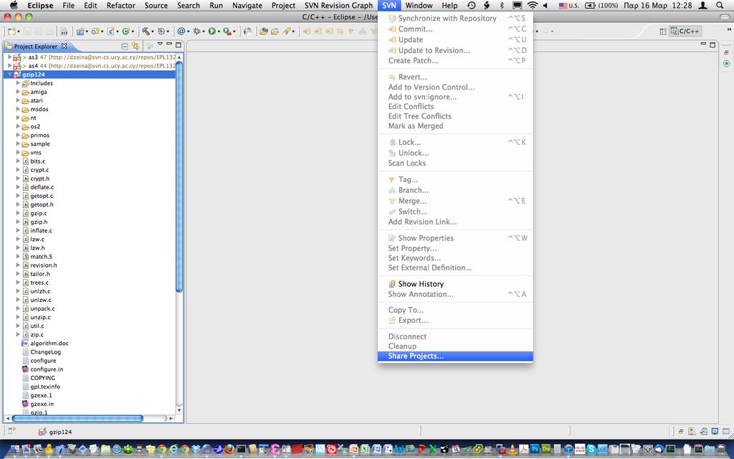Show hidden perspectives chevron in toolbar
734x459 pixels.
click(729, 30)
